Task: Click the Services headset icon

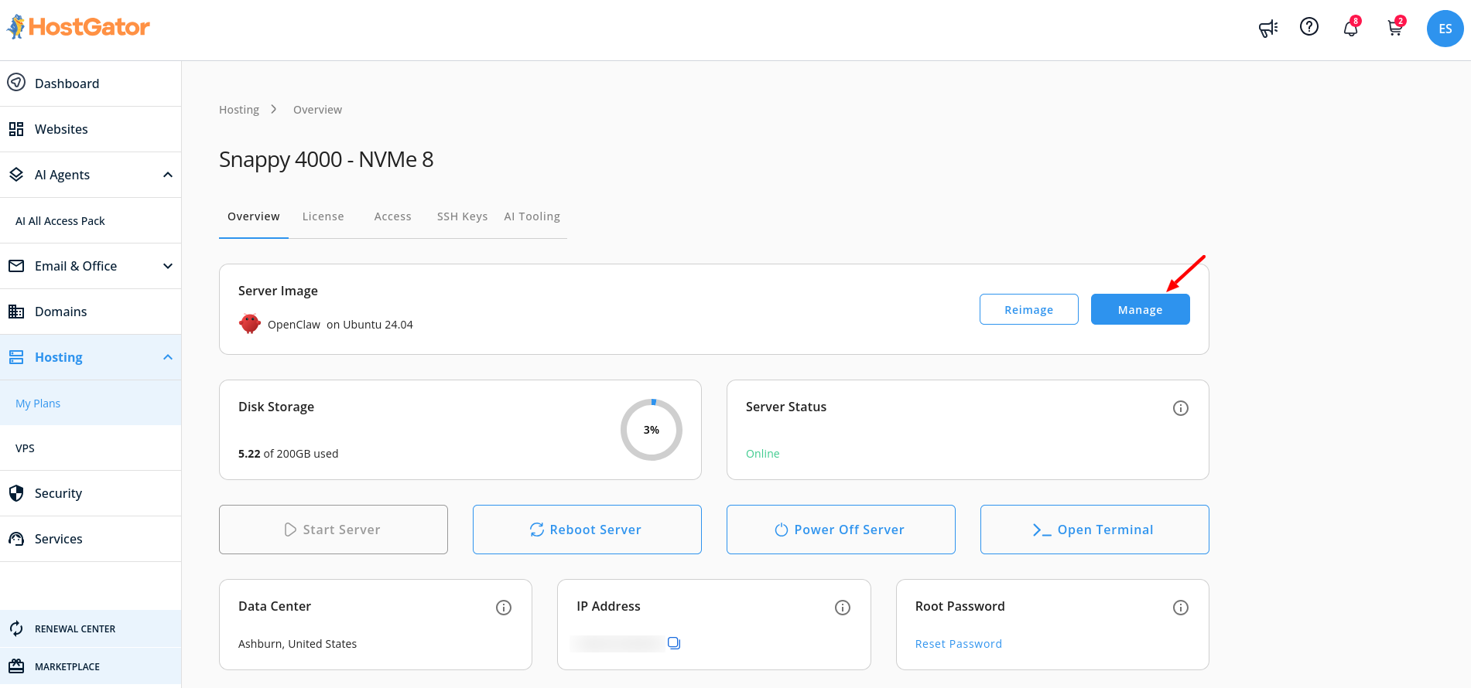Action: pos(16,539)
